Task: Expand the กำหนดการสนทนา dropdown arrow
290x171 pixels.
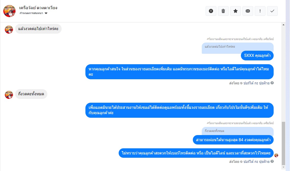Action: [x=46, y=13]
